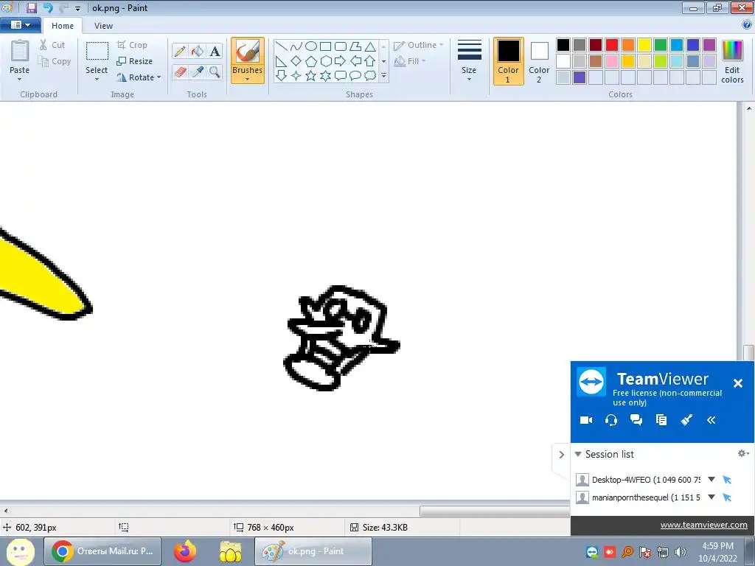Pick the yellow color swatch

tap(644, 45)
